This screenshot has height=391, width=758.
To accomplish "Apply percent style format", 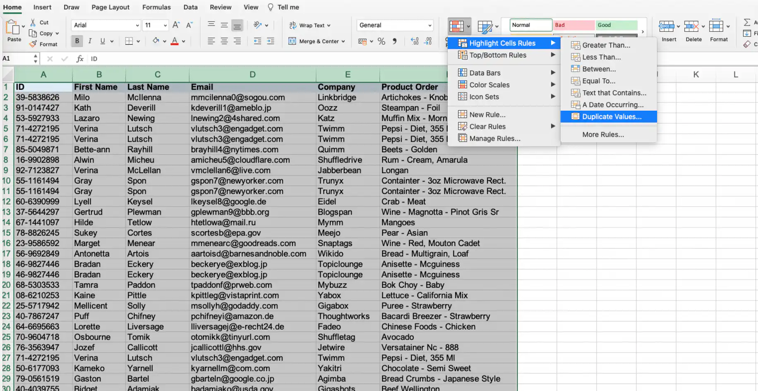I will point(381,41).
